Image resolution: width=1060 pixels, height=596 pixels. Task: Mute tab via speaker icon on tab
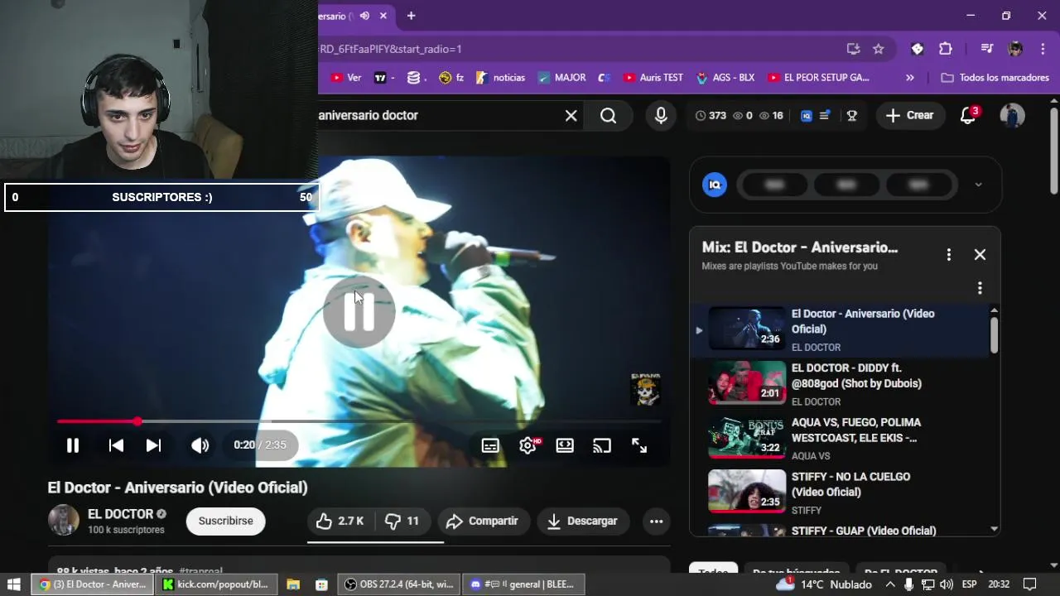point(364,16)
